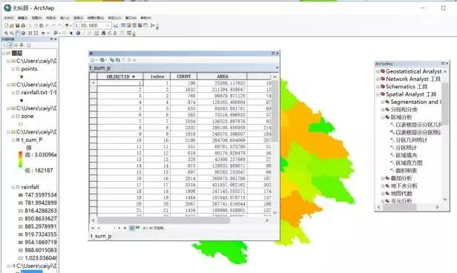Select the Identify tool icon
Image resolution: width=457 pixels, height=273 pixels.
(x=78, y=33)
